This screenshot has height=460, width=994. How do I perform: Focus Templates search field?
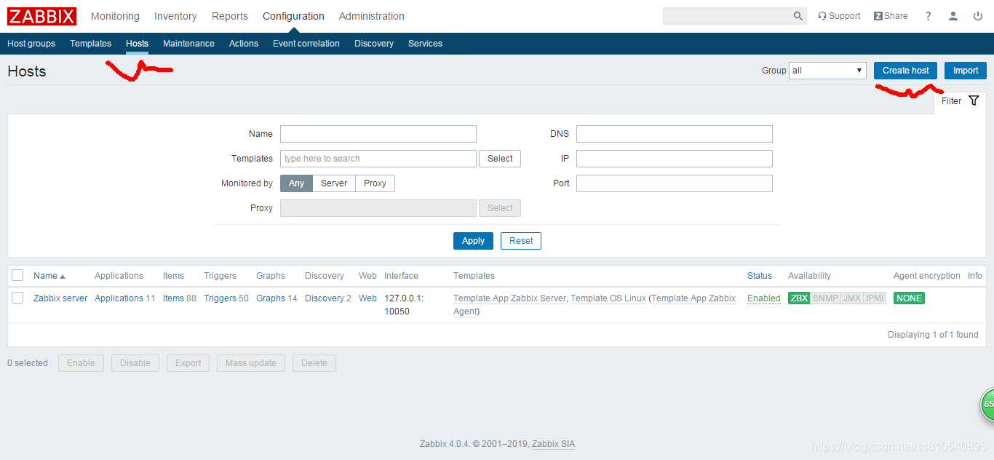coord(378,159)
